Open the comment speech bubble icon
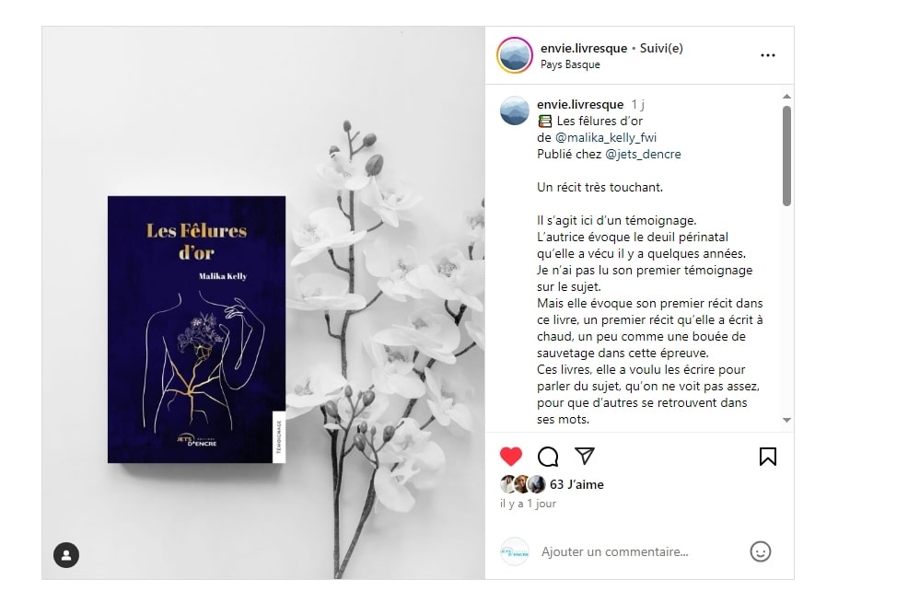 (x=547, y=457)
